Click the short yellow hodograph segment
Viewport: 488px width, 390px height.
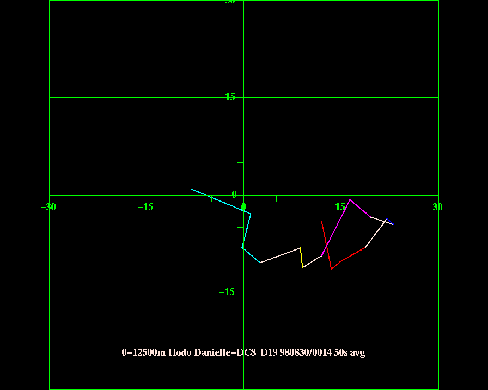click(x=301, y=258)
